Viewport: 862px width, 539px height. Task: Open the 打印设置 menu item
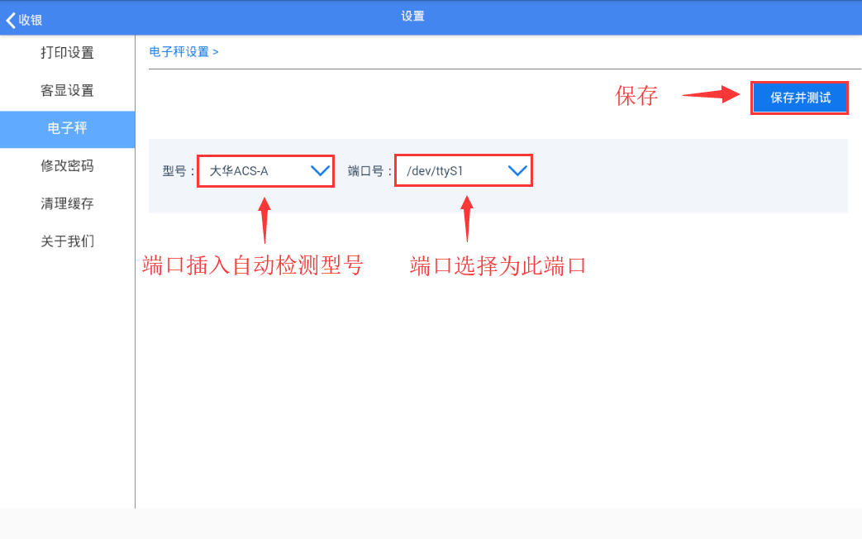67,53
